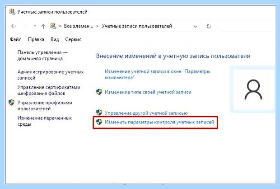Screen dimensions: 280x189
Task: Open «Управление профилями пользователей» link
Action: (x=45, y=105)
